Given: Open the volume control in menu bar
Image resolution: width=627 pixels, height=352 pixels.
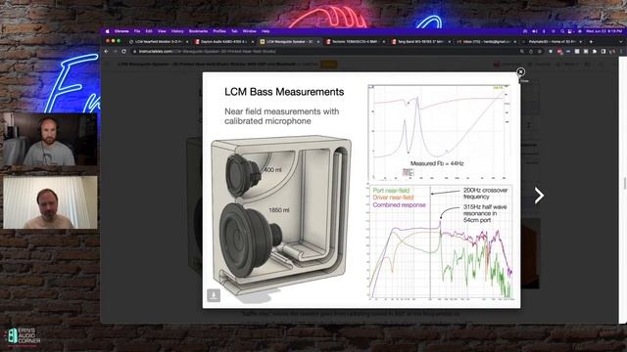Looking at the screenshot, I should pos(535,31).
